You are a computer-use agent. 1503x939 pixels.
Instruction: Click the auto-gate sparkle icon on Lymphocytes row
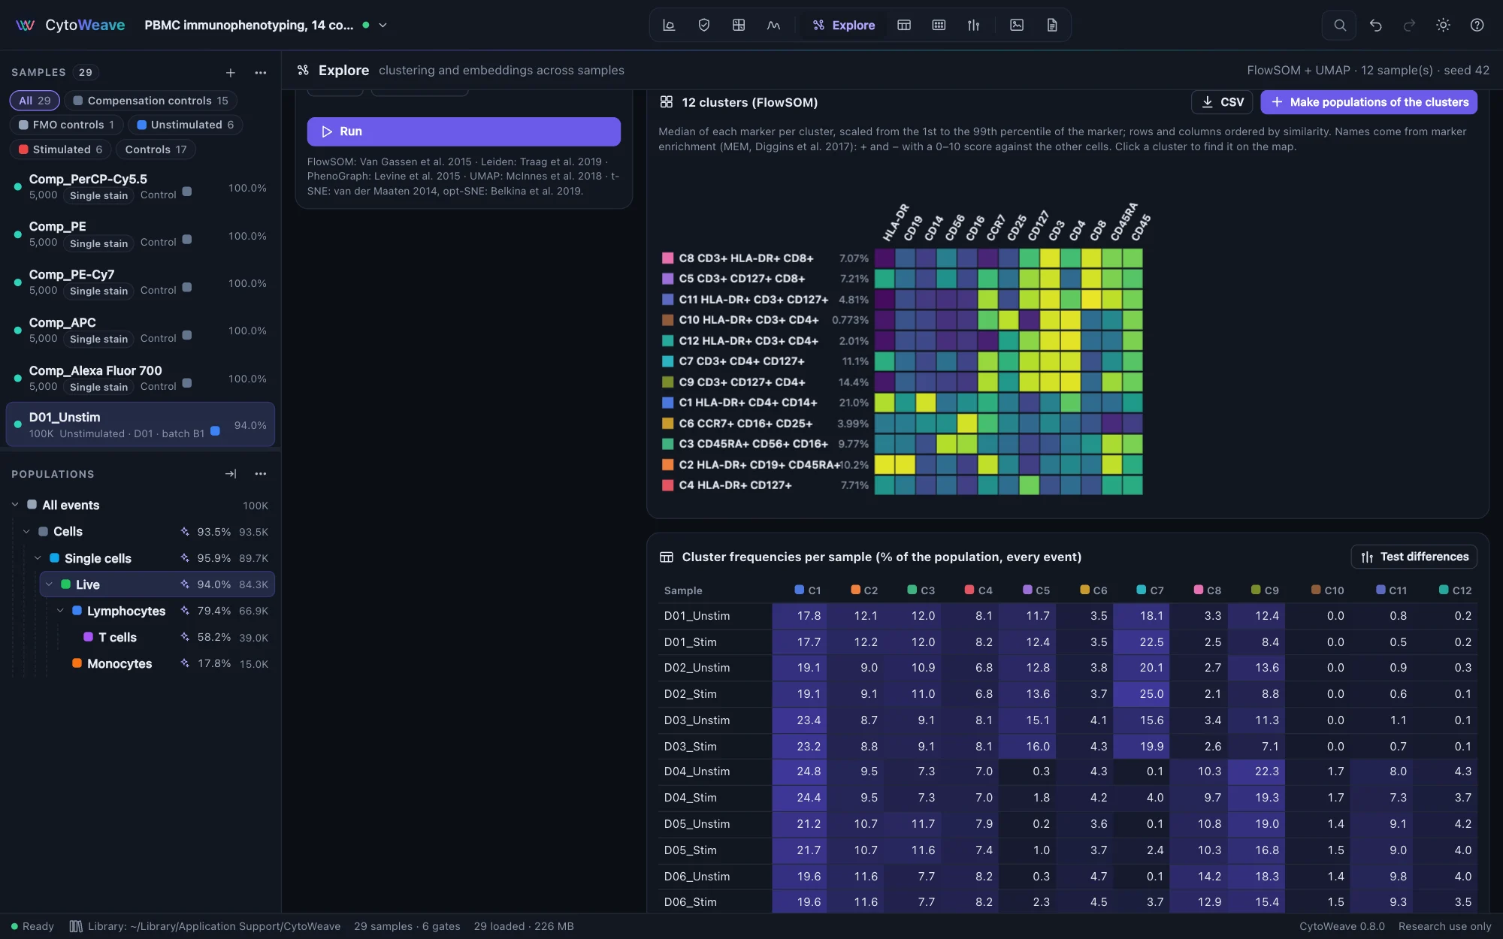coord(185,611)
